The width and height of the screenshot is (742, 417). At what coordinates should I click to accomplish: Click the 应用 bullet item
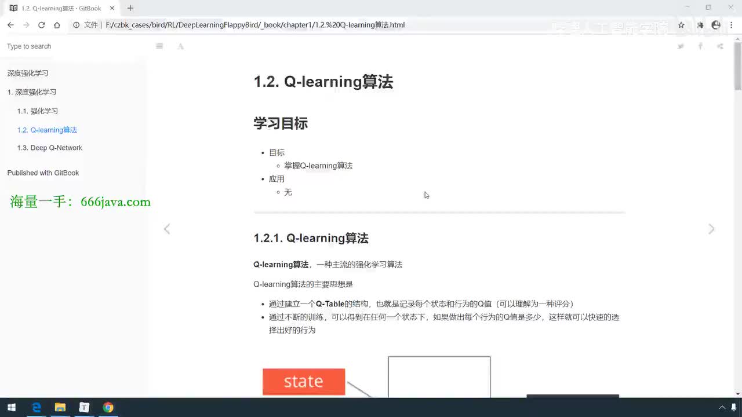click(x=277, y=179)
